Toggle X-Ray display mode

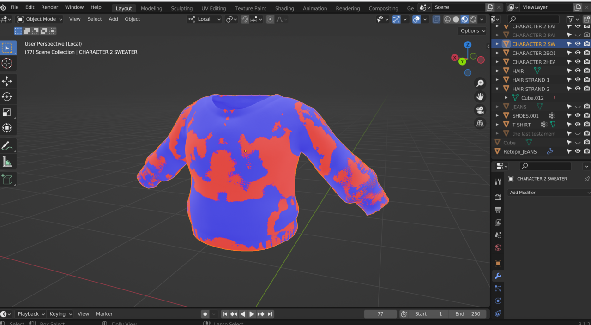pyautogui.click(x=436, y=19)
